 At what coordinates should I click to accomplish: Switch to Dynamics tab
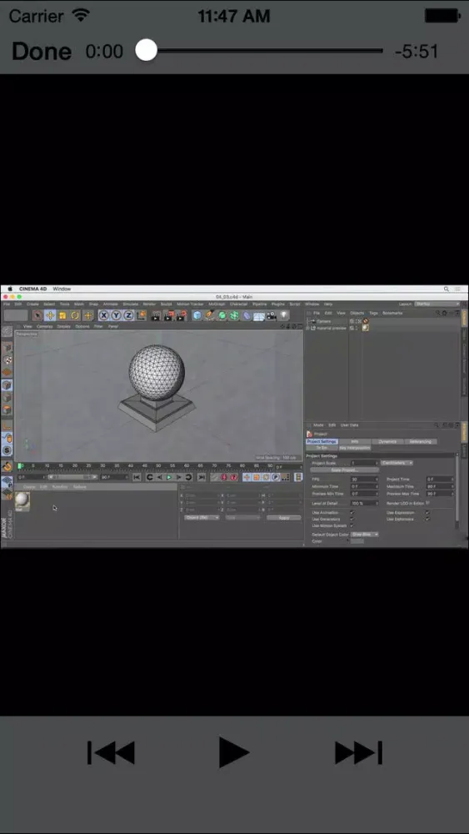387,441
